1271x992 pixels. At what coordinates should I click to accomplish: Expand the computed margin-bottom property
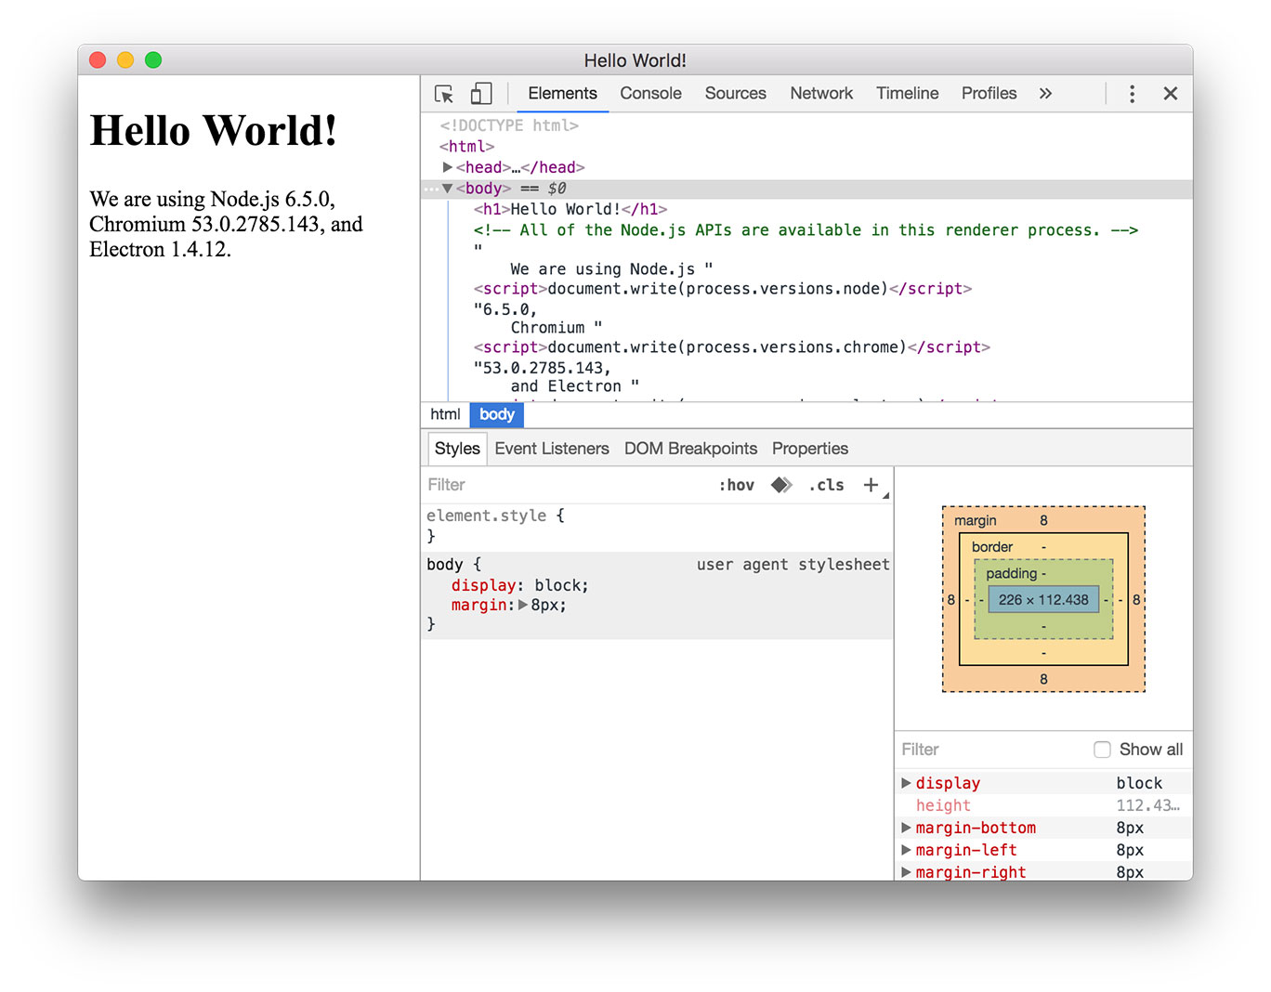coord(906,828)
